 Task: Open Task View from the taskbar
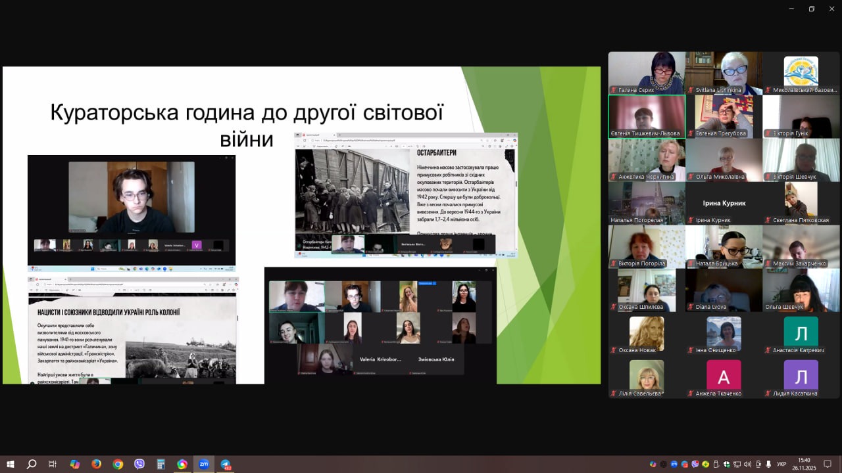click(x=53, y=464)
